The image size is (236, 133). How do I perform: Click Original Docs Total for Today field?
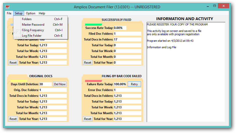pos(53,102)
